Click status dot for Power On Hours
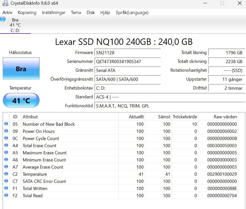246x209 pixels. [6, 131]
